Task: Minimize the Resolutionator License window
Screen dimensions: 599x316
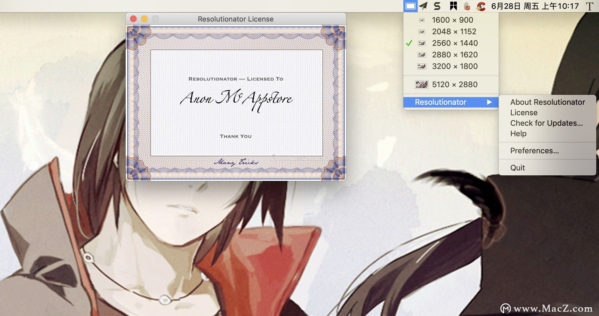Action: [144, 19]
